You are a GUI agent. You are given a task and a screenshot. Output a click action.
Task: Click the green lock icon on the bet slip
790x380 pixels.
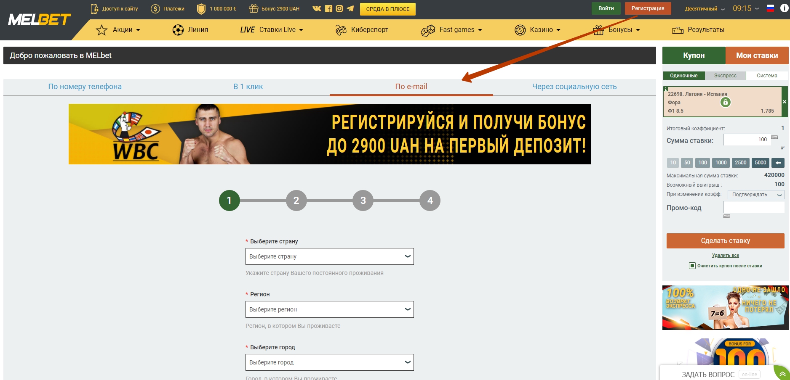(x=725, y=102)
